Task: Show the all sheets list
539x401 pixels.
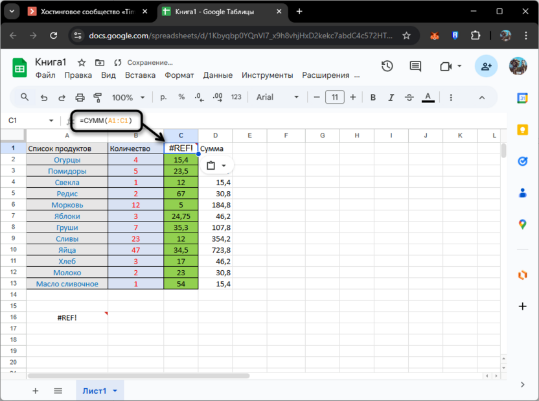Action: click(x=58, y=391)
